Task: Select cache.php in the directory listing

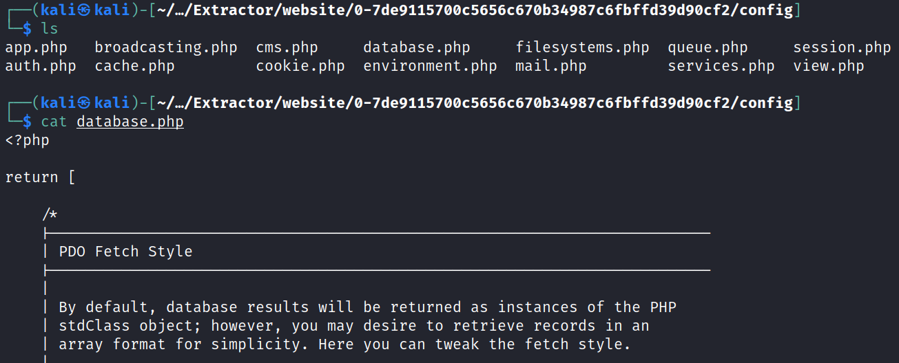Action: 134,67
